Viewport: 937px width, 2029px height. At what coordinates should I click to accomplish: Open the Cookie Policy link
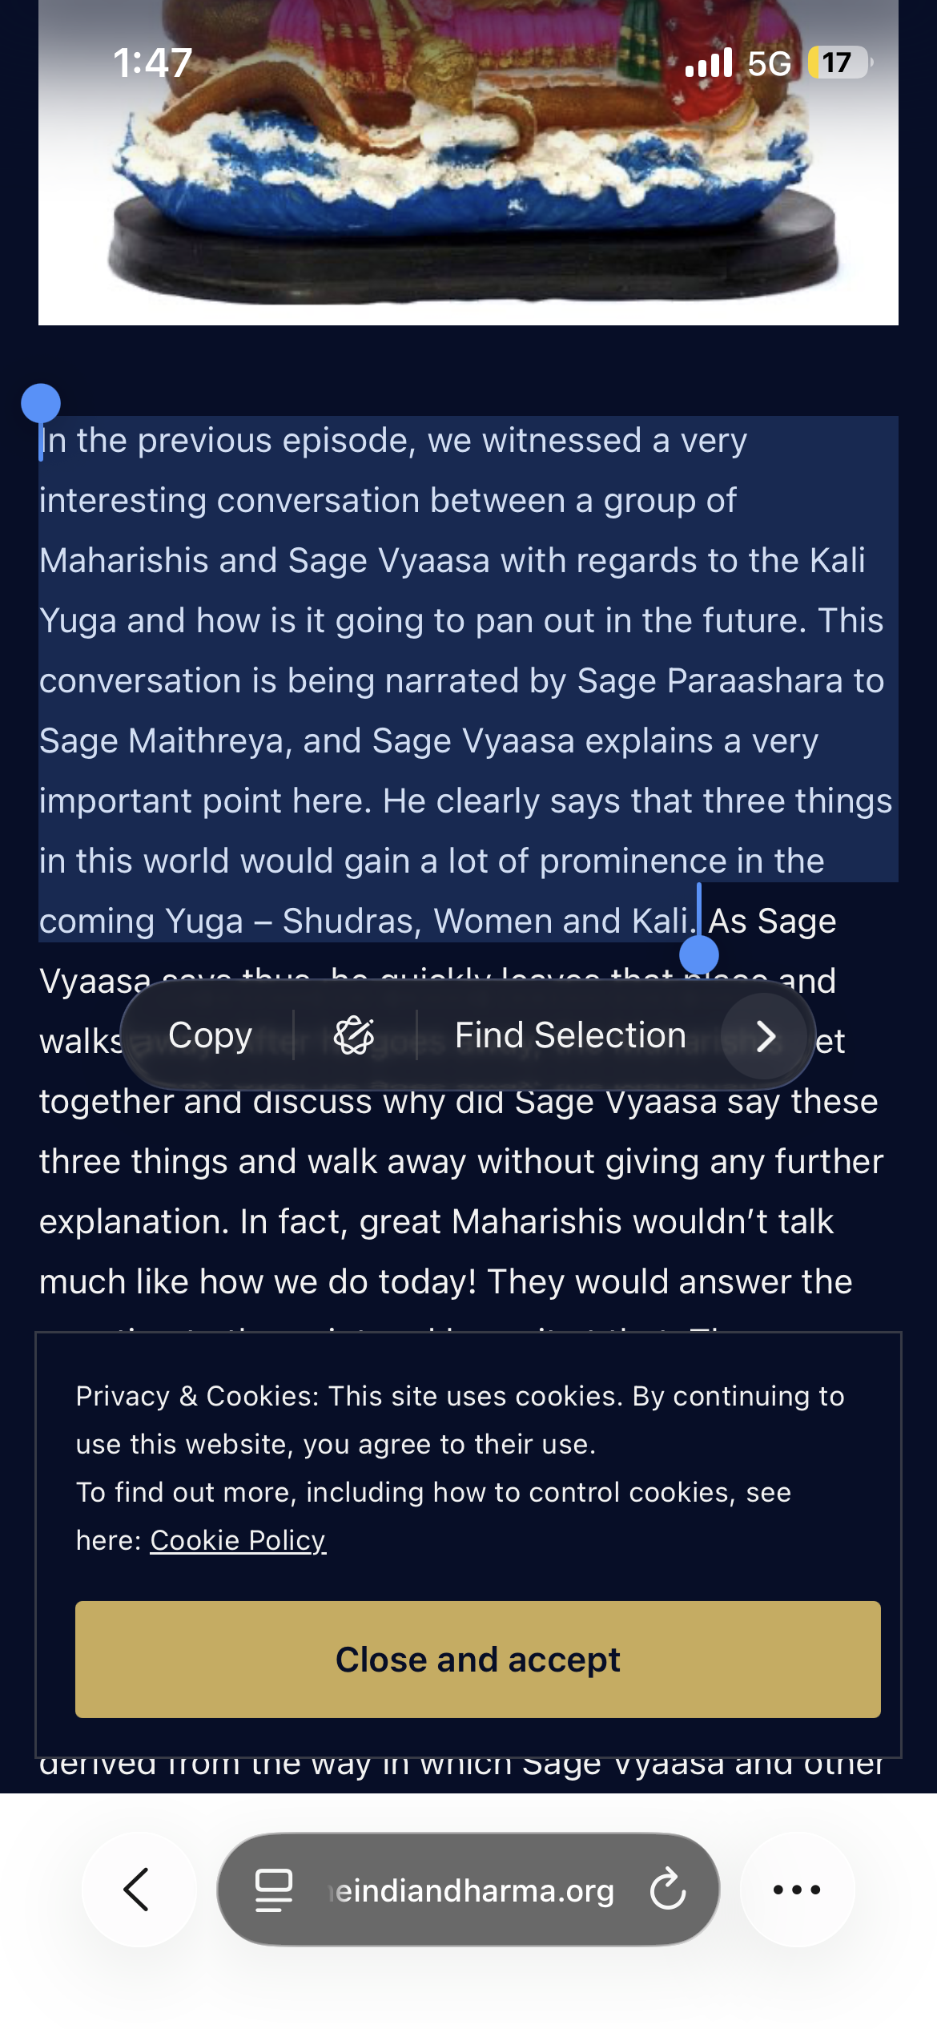[x=238, y=1540]
